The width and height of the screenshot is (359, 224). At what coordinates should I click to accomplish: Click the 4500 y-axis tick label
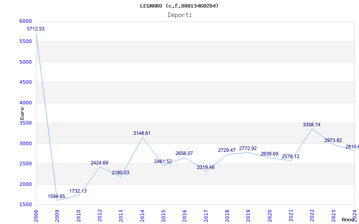[x=26, y=82]
